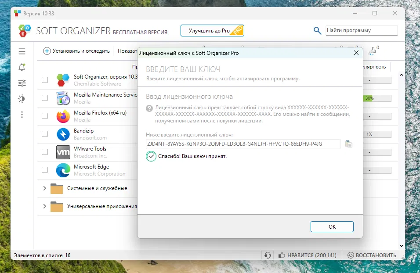Tick the Microsoft Edge checkbox
This screenshot has height=273, width=420.
(x=45, y=170)
